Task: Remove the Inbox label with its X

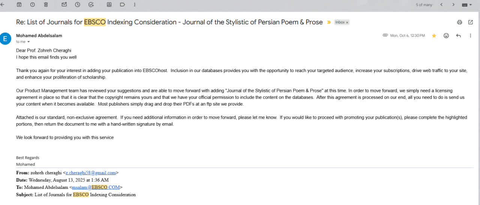Action: pyautogui.click(x=347, y=23)
